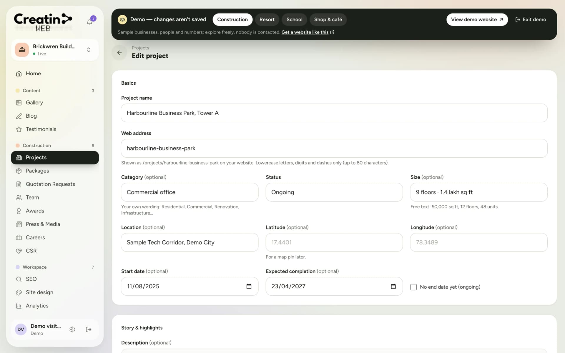The image size is (565, 353).
Task: Click the Press & Media newspaper icon
Action: [x=19, y=224]
